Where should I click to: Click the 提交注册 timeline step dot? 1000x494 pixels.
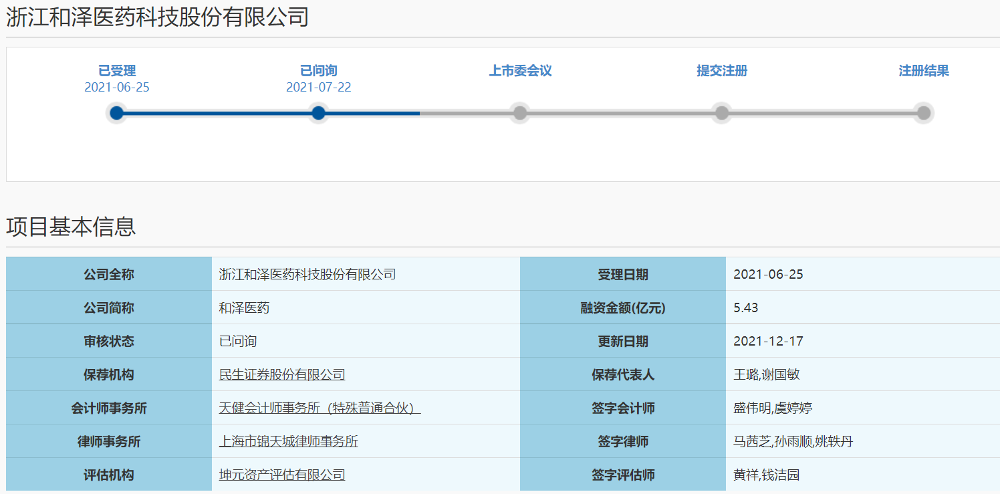(x=722, y=113)
